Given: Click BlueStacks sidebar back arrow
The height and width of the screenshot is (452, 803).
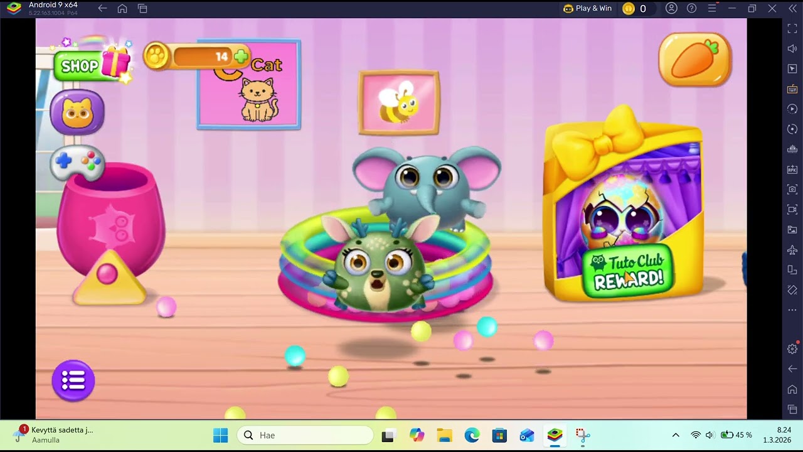Looking at the screenshot, I should tap(792, 369).
